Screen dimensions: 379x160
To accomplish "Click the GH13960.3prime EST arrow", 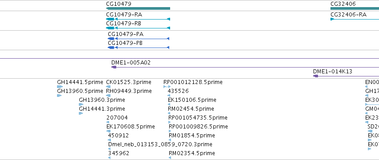I will coord(81,104).
